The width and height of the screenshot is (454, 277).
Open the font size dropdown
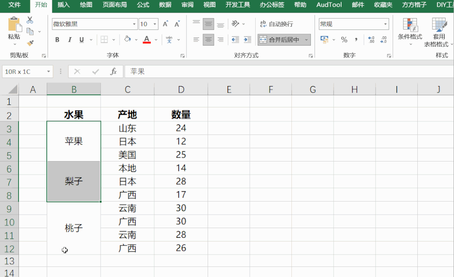click(x=155, y=24)
